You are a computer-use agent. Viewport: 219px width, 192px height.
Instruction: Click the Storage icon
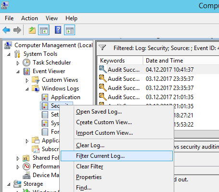[x=17, y=184]
